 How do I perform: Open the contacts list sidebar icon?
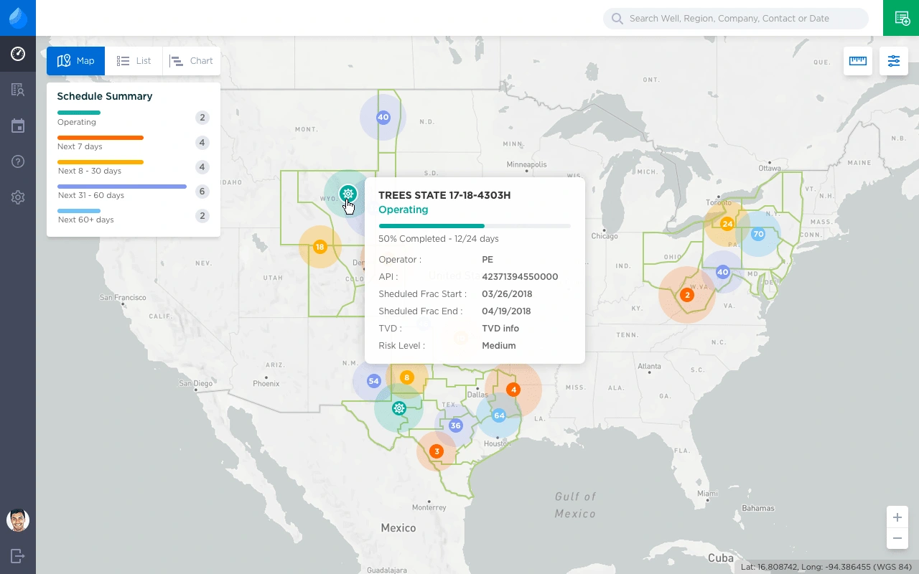[x=18, y=90]
